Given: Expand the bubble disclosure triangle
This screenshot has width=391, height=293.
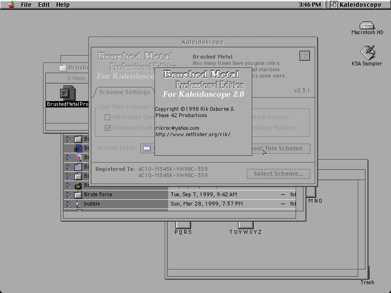Looking at the screenshot, I should 68,204.
